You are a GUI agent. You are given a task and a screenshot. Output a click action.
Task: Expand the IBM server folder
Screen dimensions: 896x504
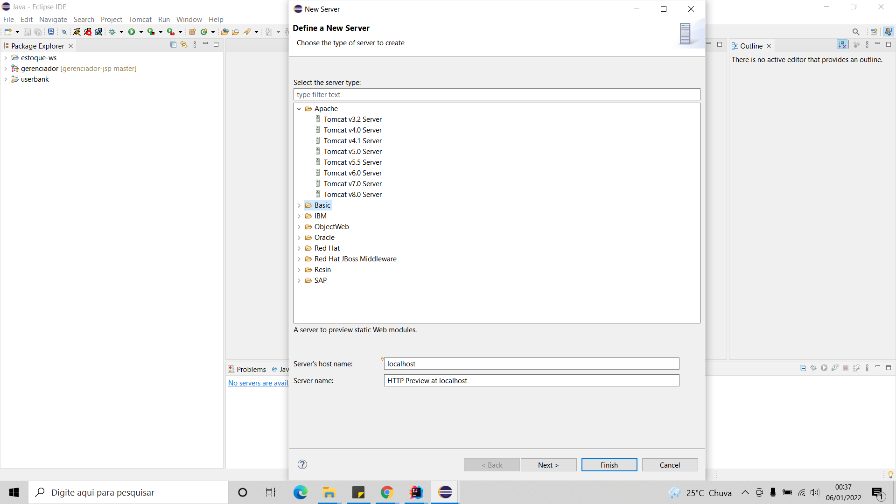click(299, 216)
